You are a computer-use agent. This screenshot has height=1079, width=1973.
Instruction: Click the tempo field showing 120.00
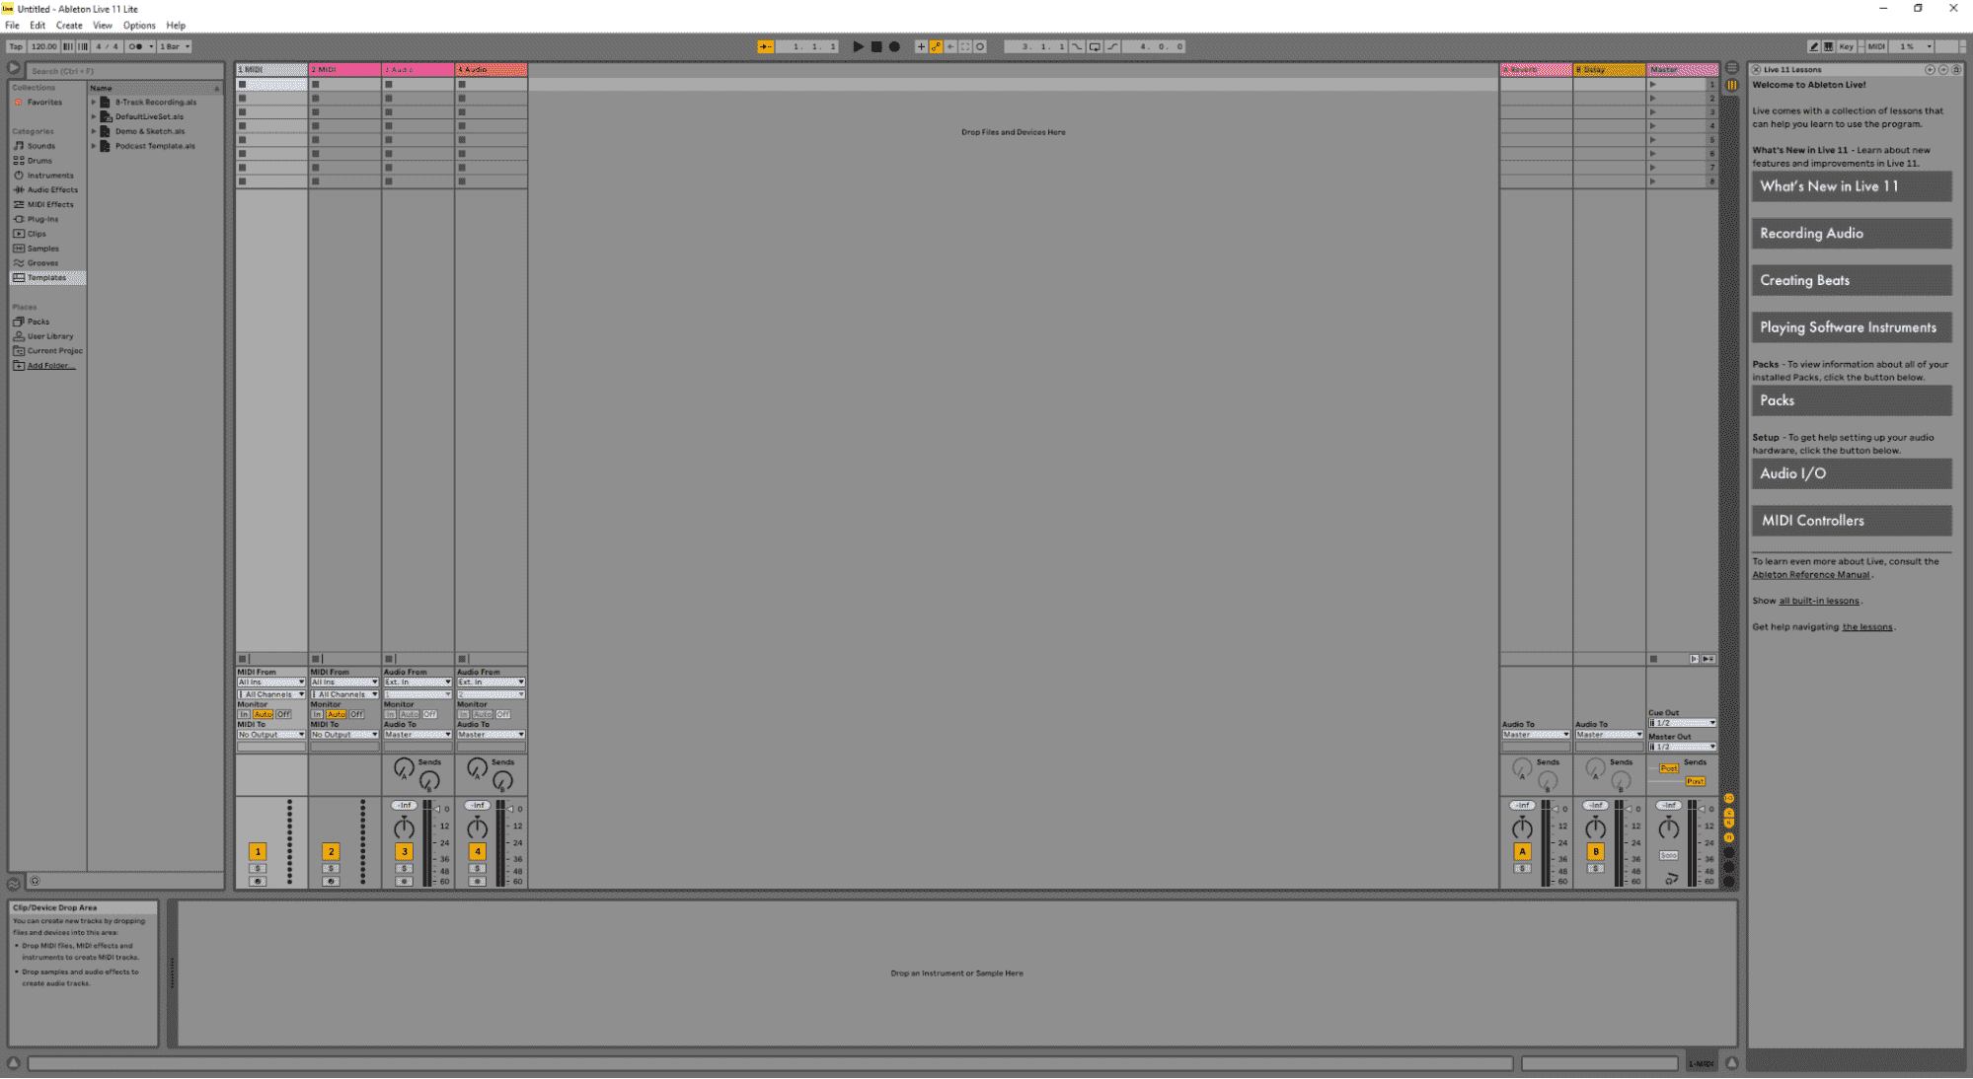(43, 46)
